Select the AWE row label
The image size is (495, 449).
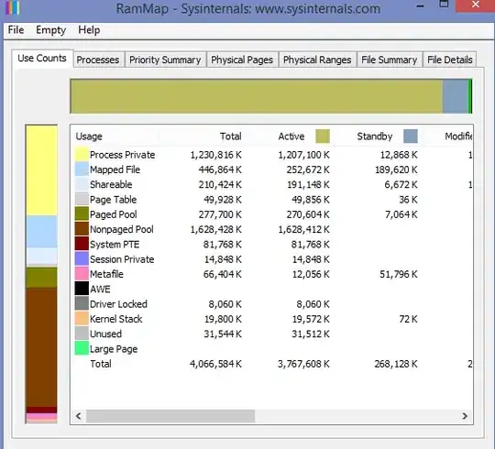click(x=100, y=290)
